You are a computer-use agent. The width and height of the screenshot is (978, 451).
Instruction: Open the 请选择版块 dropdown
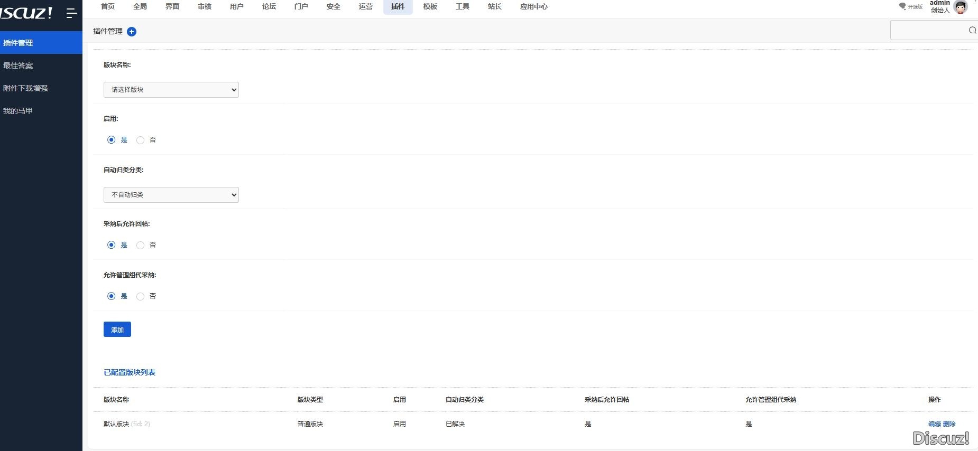click(171, 90)
